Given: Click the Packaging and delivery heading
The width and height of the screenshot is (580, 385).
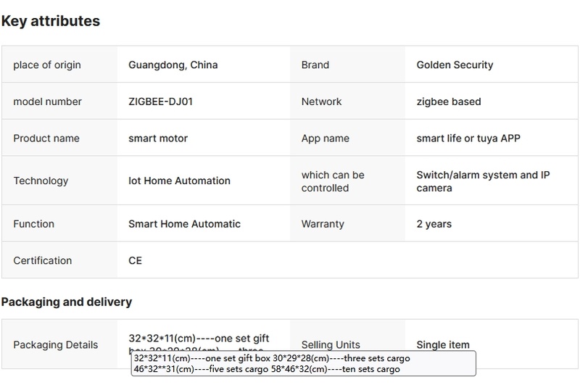Looking at the screenshot, I should click(x=67, y=302).
